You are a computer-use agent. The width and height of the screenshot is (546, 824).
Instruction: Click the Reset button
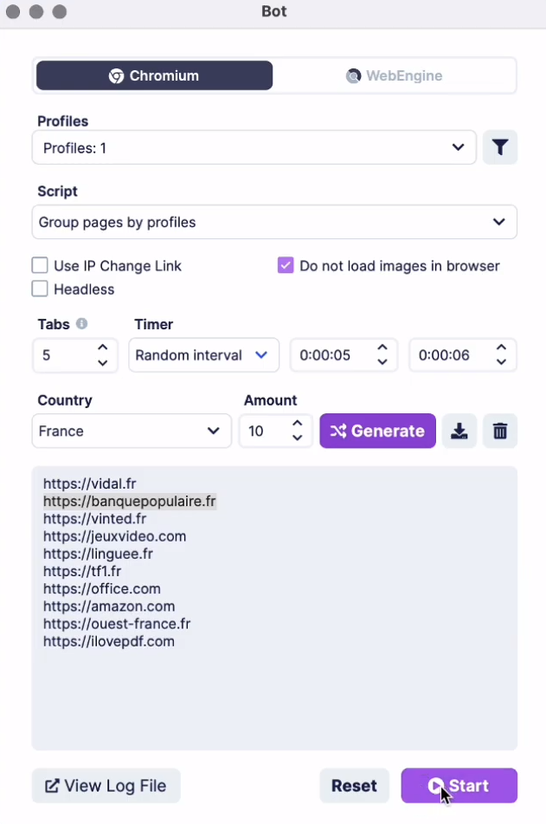355,786
